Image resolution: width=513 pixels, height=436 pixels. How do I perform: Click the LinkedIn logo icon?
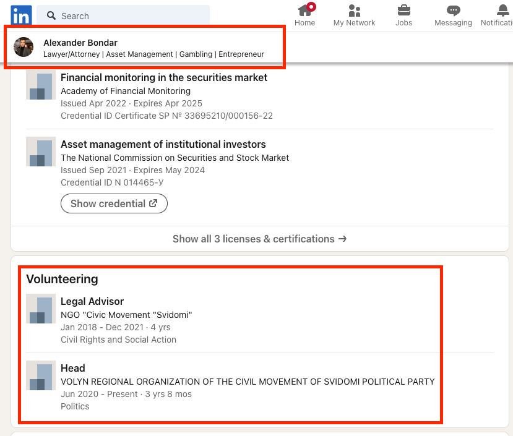click(x=21, y=15)
